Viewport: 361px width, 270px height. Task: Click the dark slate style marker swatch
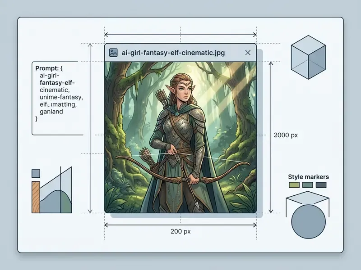coord(321,185)
